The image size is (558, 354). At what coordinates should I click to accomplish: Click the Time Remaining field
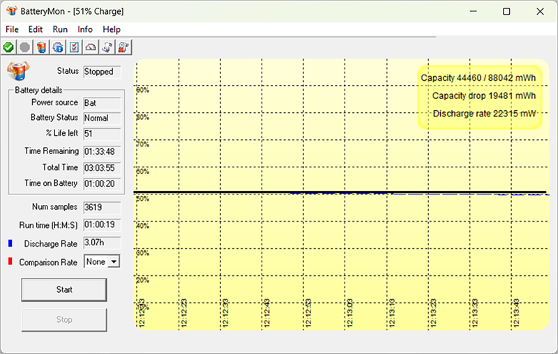tap(102, 152)
